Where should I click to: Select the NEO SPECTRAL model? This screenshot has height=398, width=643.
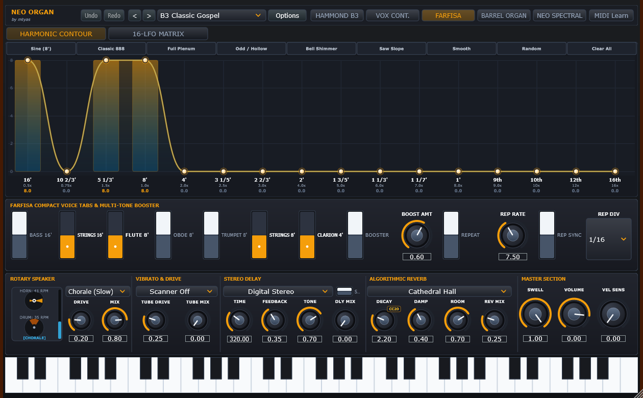(559, 15)
